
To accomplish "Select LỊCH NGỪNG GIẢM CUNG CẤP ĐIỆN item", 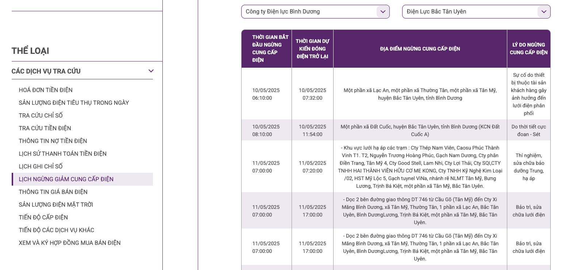I will [x=66, y=179].
